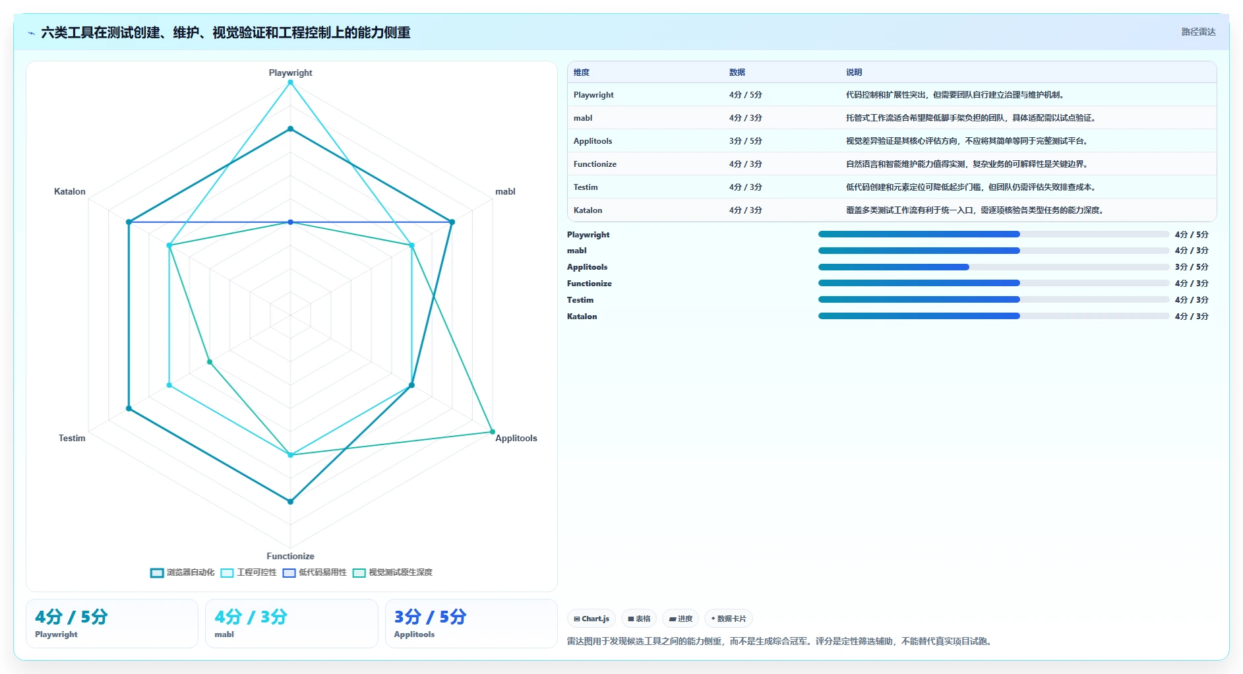Click the Chart.js tag chip

591,619
